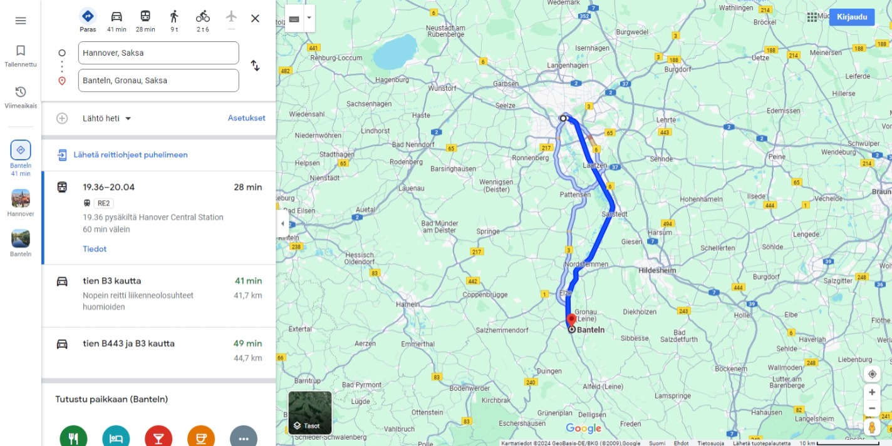
Task: Select public transit travel mode
Action: point(145,20)
